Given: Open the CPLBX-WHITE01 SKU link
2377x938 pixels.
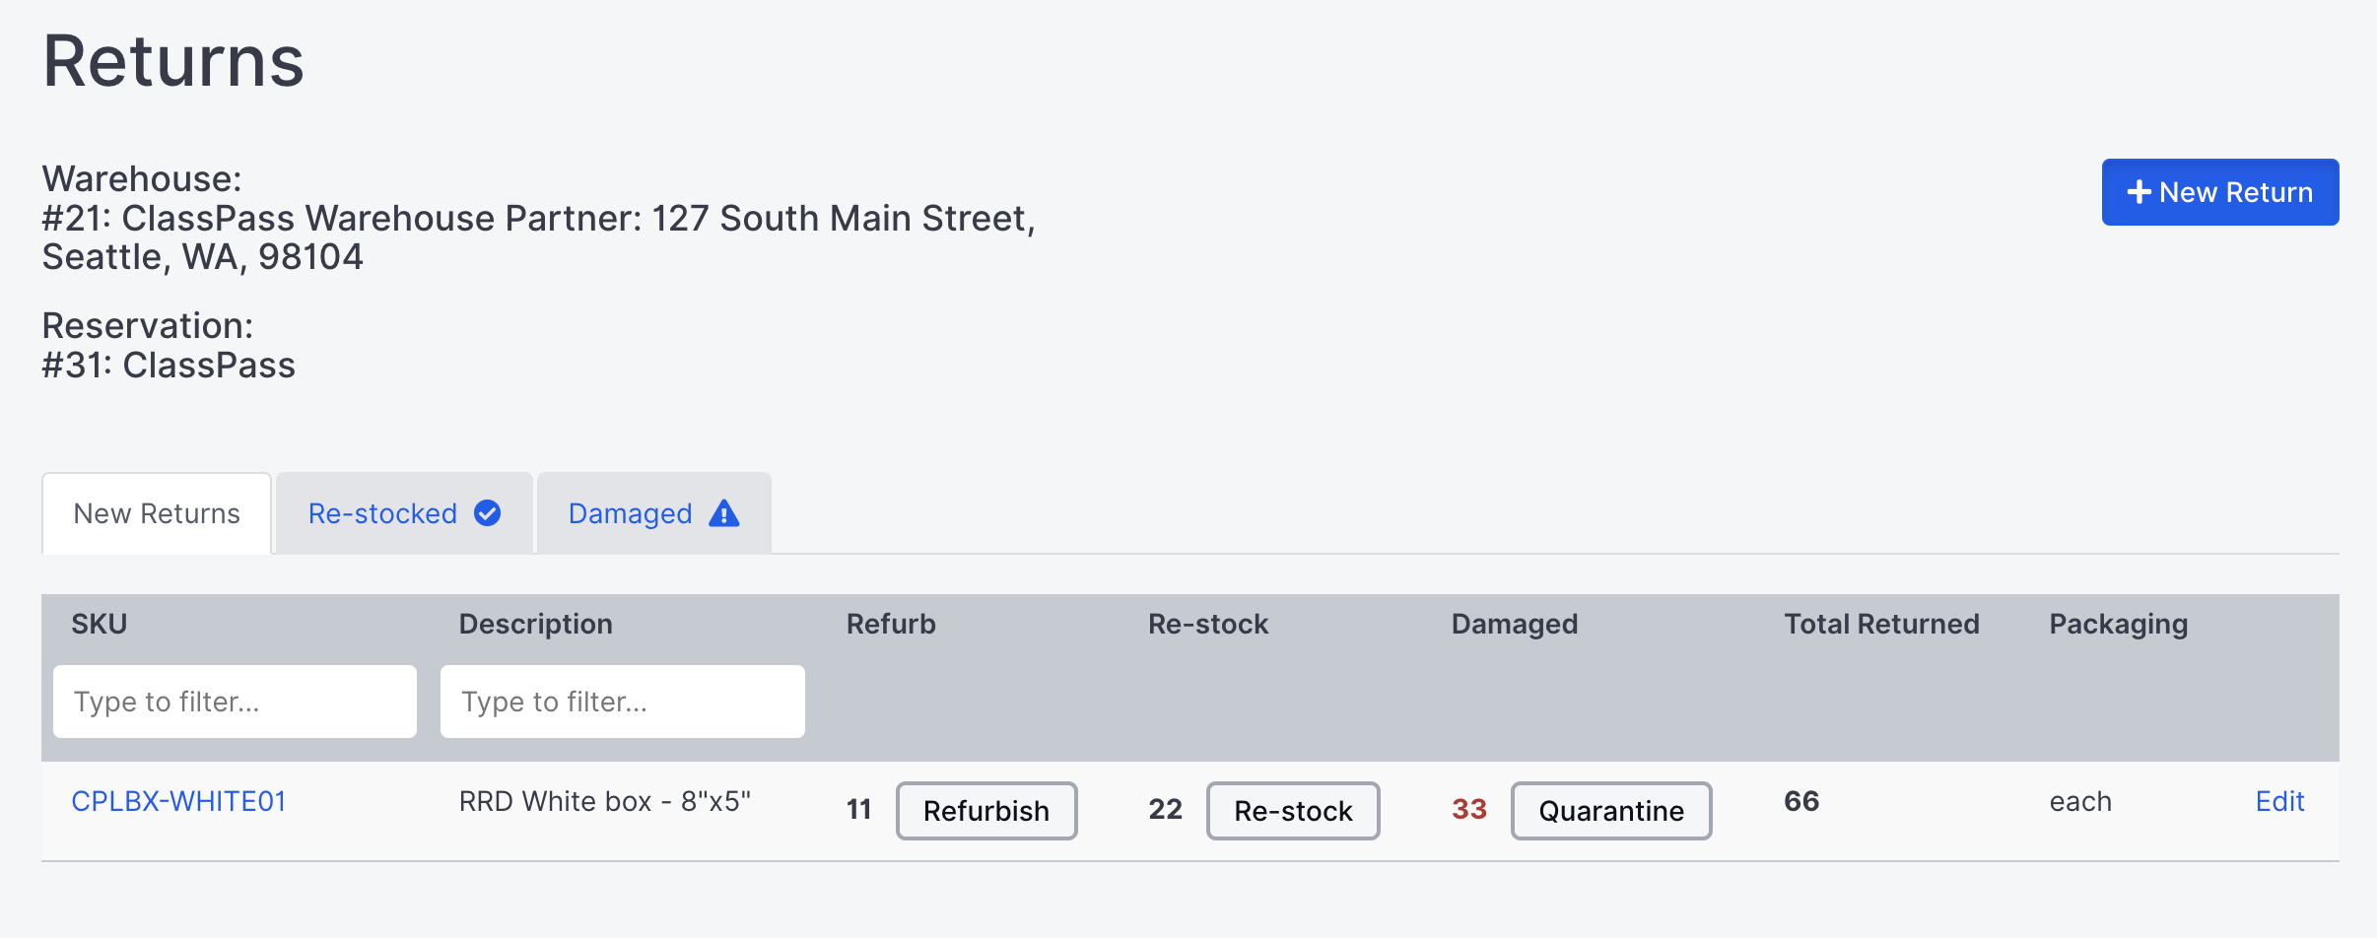Looking at the screenshot, I should 178,801.
